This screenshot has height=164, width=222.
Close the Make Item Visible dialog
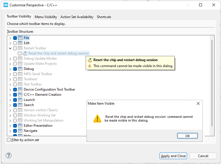coord(198,104)
